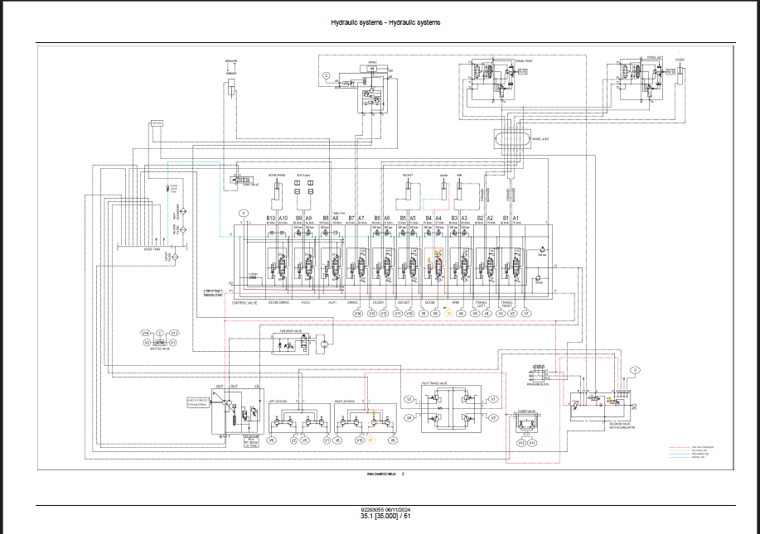Select the Pilot Travel Valve block
Screen dimensions: 760x534
coord(451,409)
